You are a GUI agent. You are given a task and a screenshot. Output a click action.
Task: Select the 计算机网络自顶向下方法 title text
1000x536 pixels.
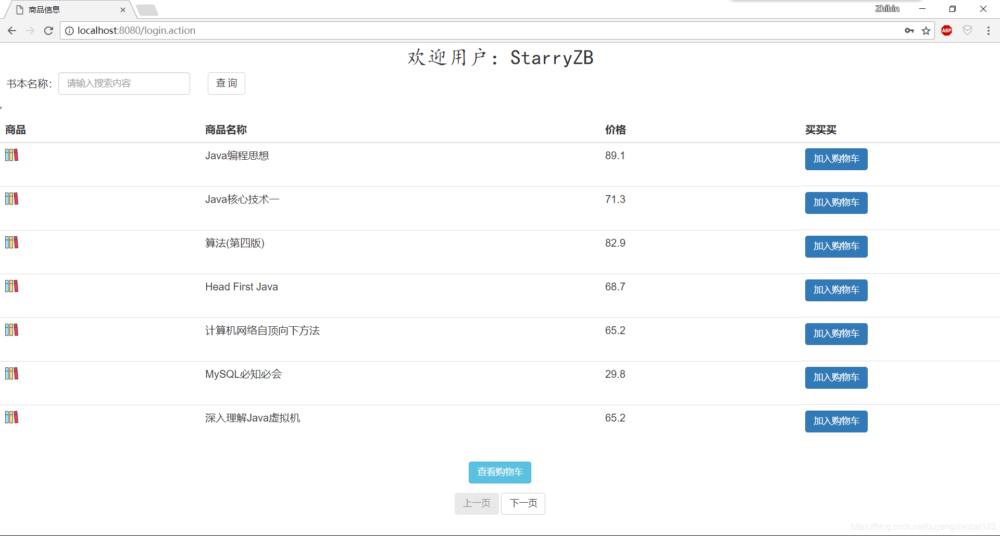(262, 330)
